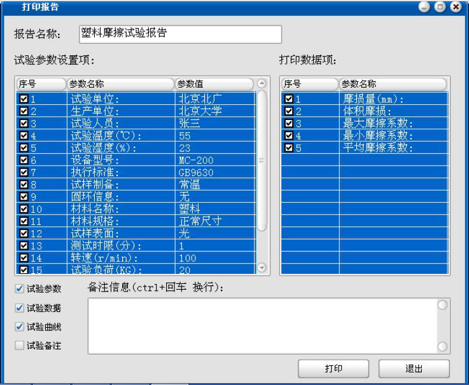Disable the 试验曲线 checkbox
The image size is (469, 385).
pyautogui.click(x=20, y=327)
